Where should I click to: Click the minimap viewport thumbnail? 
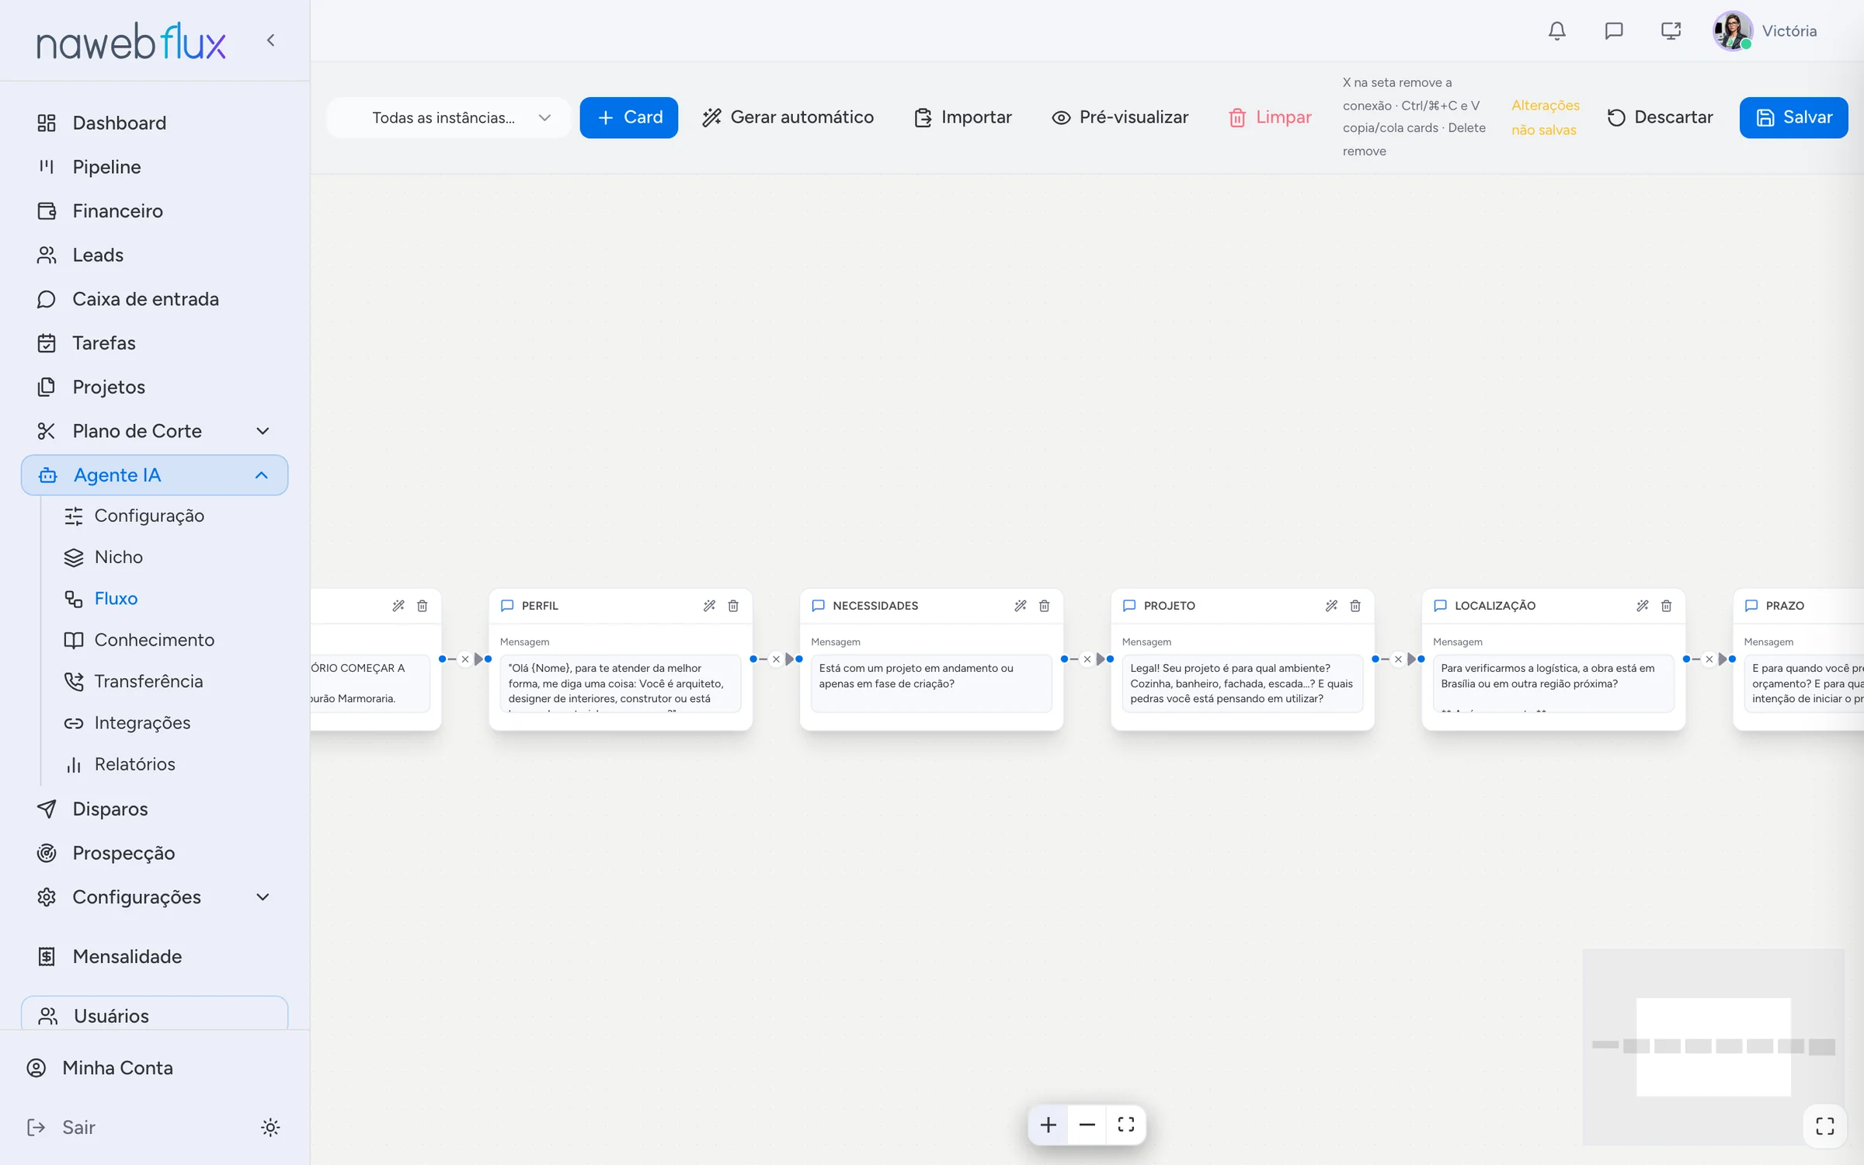pos(1713,1047)
